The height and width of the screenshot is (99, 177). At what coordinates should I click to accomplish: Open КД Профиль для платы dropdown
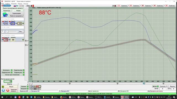pos(163,91)
